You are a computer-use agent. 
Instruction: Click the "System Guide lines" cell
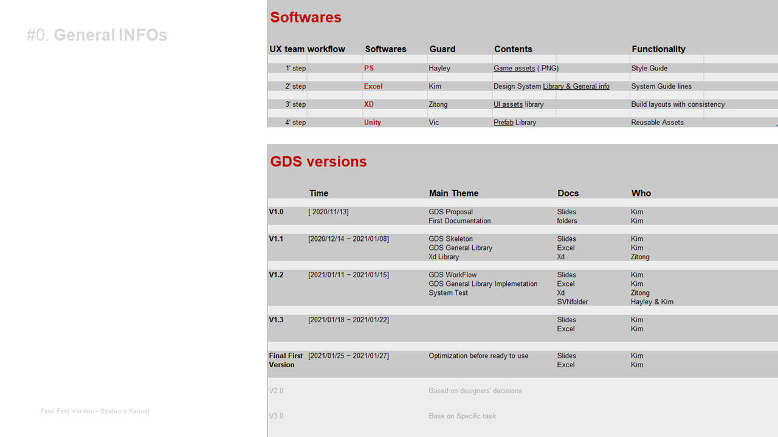(x=661, y=86)
